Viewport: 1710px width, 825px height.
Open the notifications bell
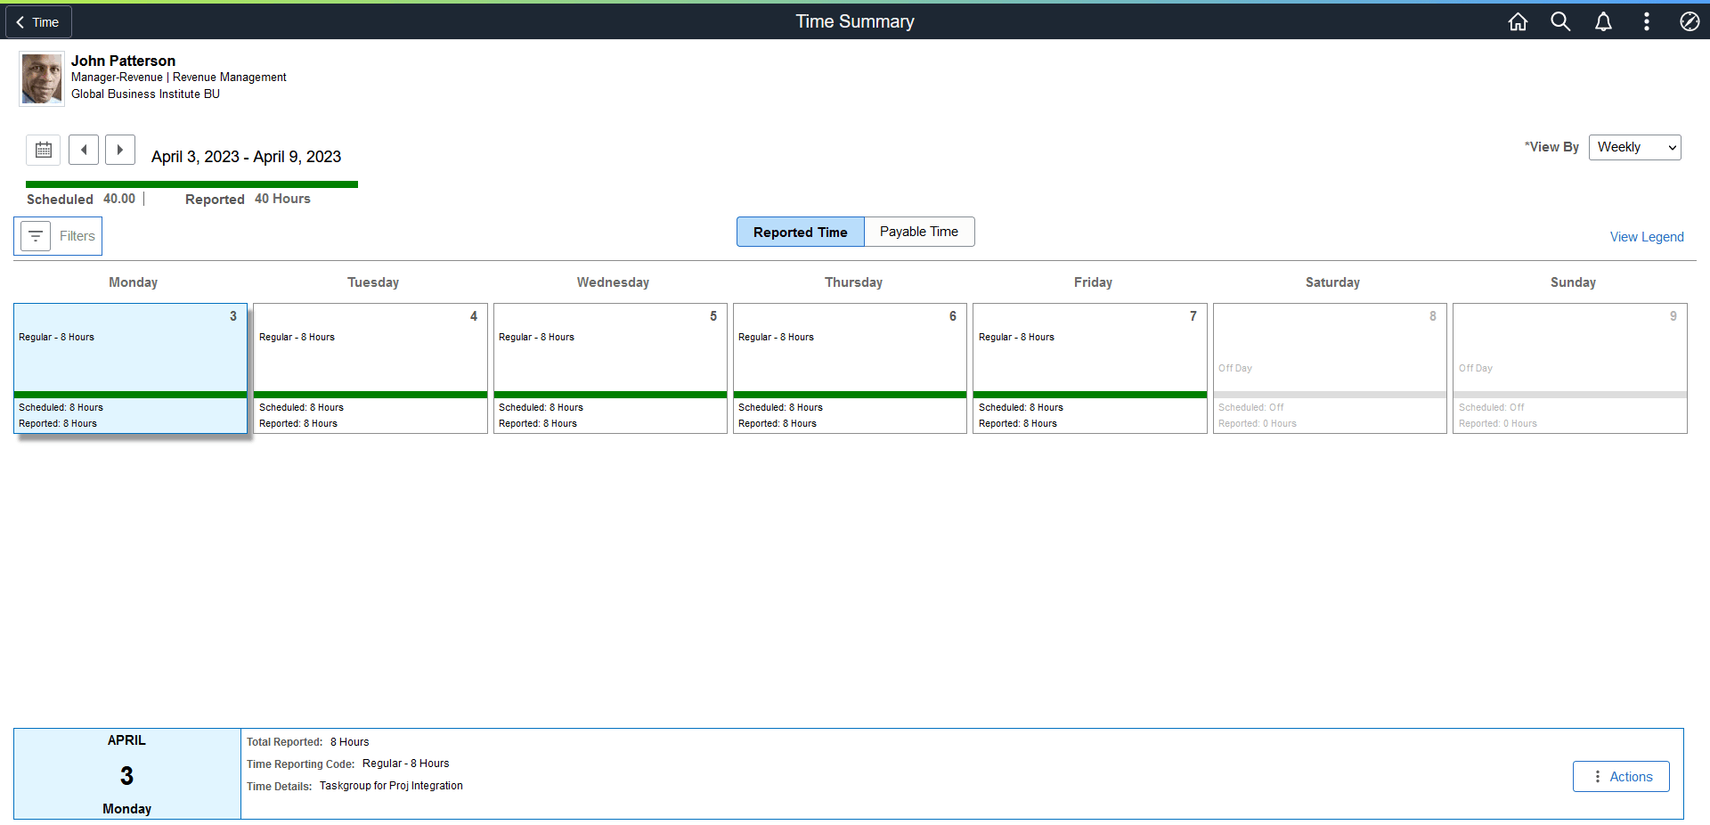click(1603, 21)
